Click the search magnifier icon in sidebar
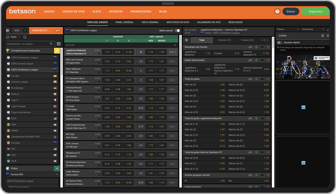 tap(51, 44)
